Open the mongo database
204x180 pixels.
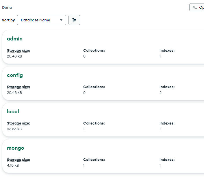(16, 148)
